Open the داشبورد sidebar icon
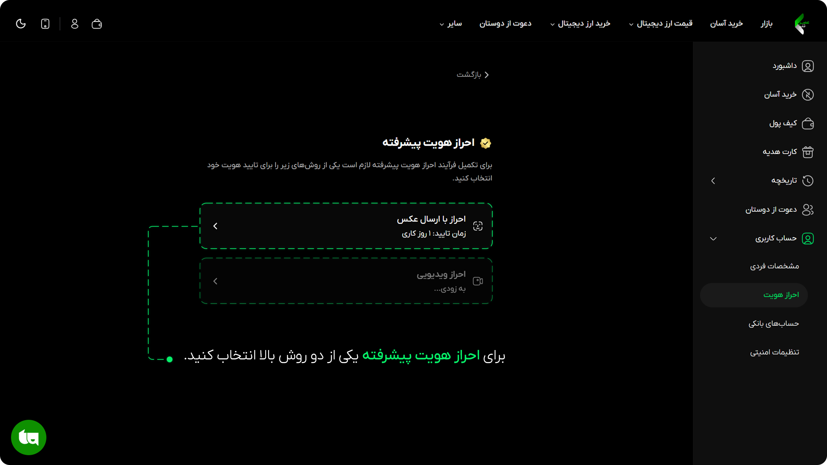 pos(808,66)
